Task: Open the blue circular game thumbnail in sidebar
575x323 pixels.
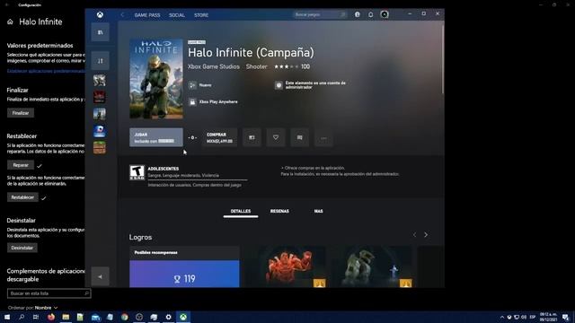Action: point(100,131)
